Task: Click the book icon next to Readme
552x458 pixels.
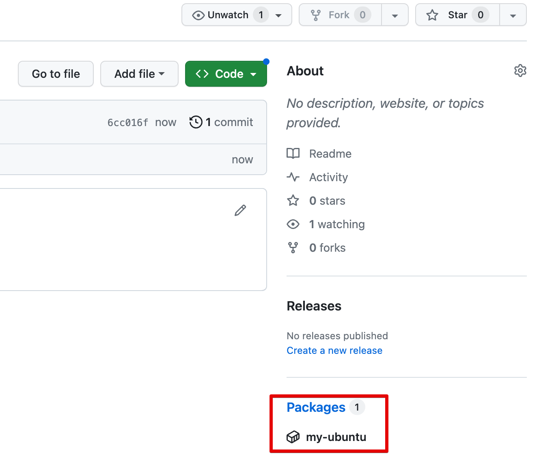Action: [293, 153]
